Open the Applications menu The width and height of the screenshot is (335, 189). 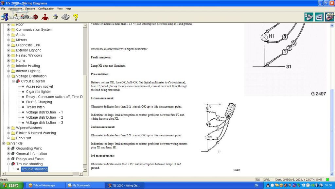15,9
